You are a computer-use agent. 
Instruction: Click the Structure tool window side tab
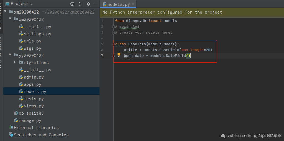pos(1,53)
